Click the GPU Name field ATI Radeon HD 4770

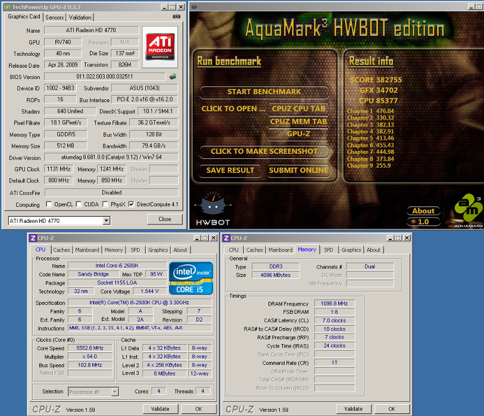coord(91,30)
